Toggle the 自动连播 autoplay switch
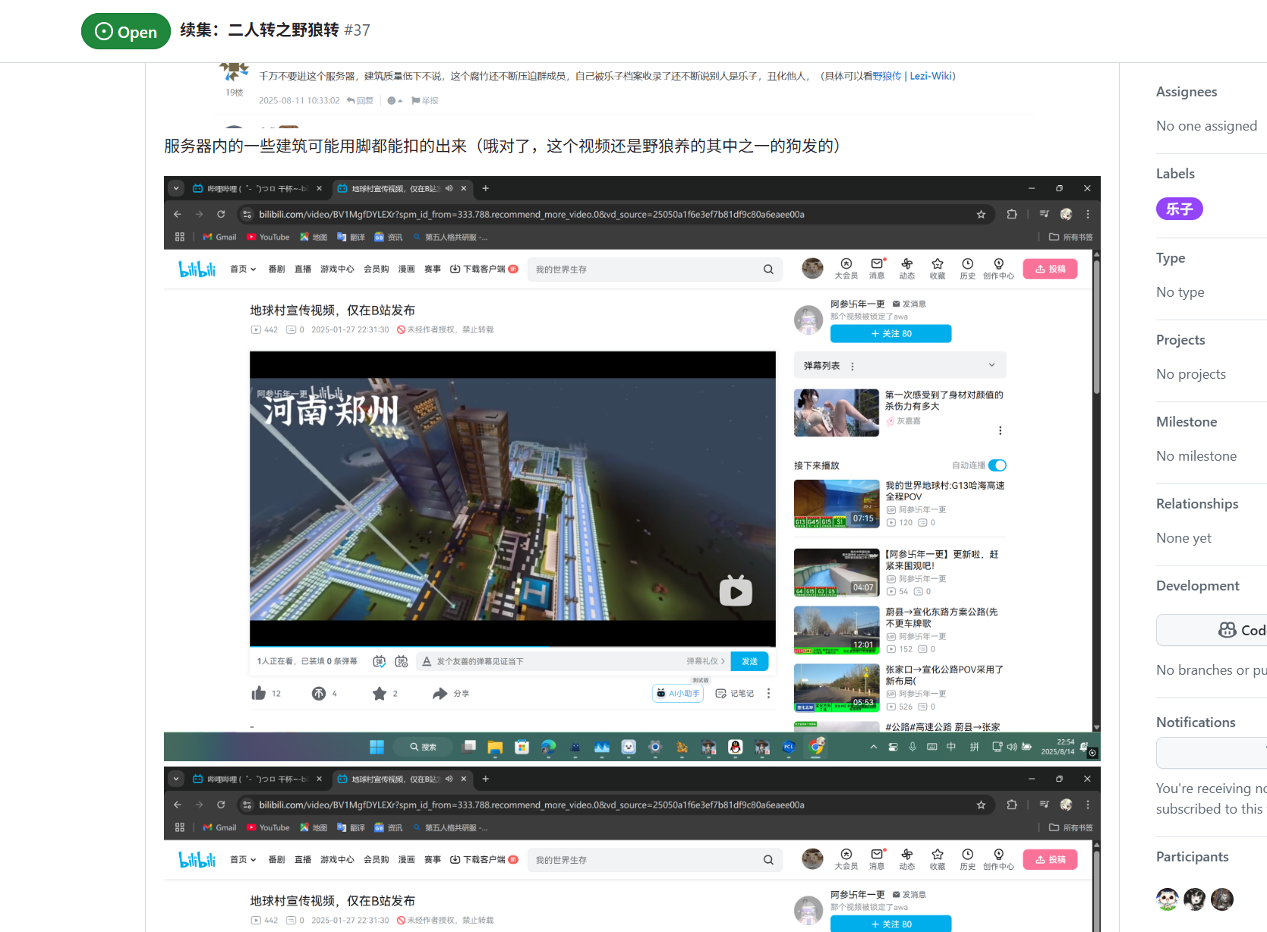The height and width of the screenshot is (932, 1267). pyautogui.click(x=998, y=465)
